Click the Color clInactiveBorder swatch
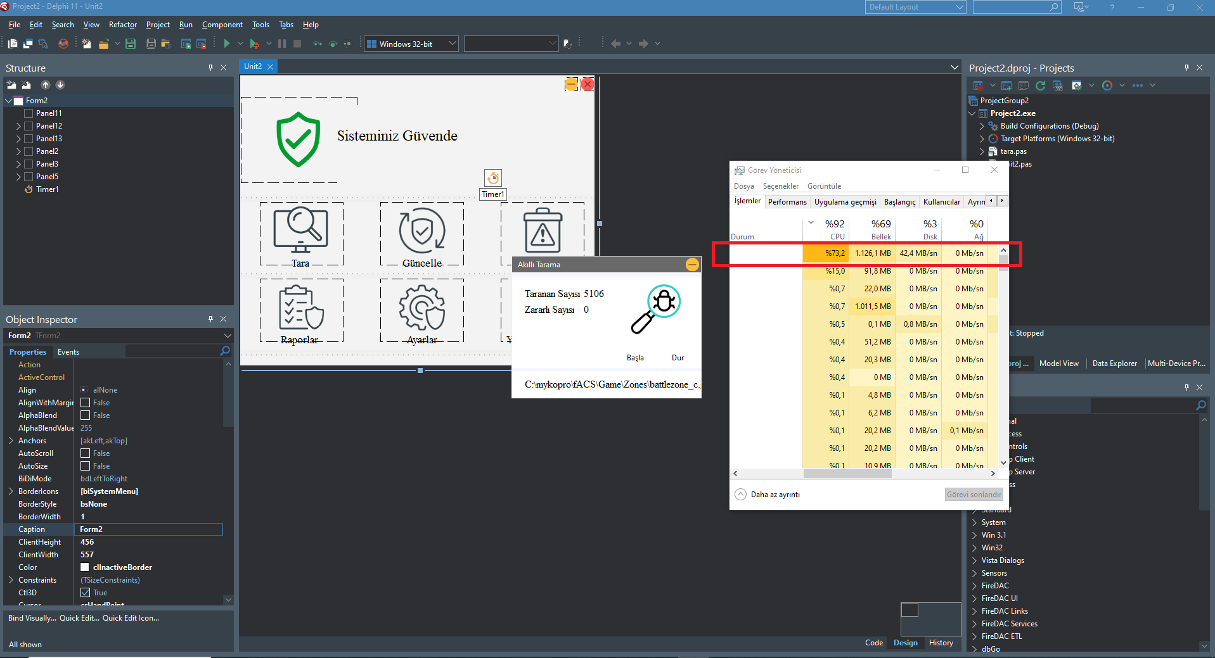This screenshot has height=658, width=1215. [85, 567]
